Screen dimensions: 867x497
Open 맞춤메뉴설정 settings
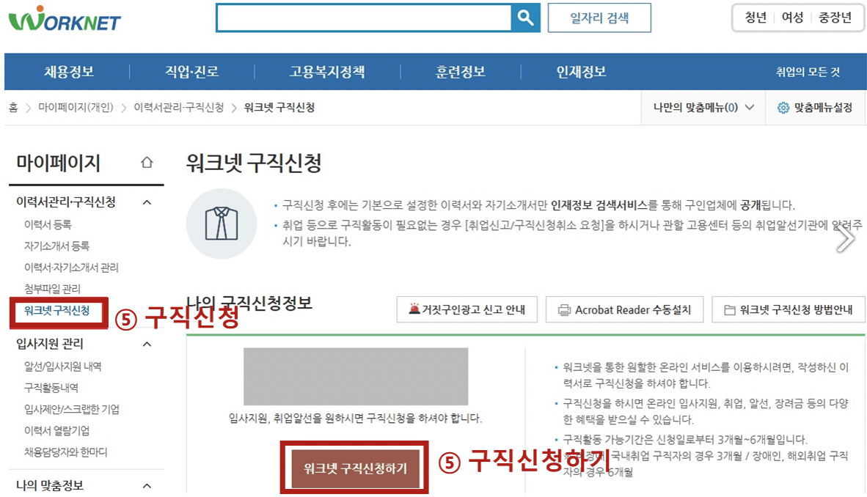[816, 108]
